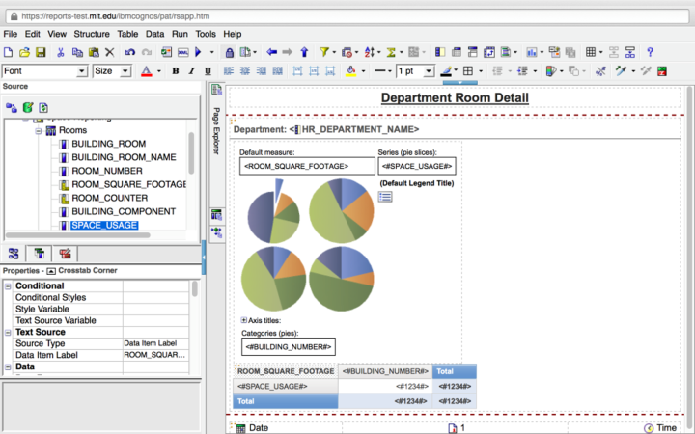Click the Sort A-Z icon
The width and height of the screenshot is (695, 434).
pyautogui.click(x=370, y=52)
